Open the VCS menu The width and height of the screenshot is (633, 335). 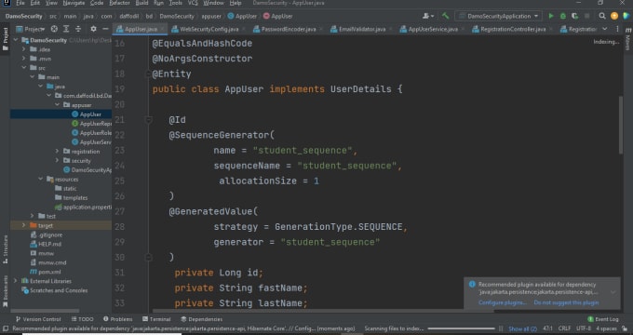[x=193, y=3]
